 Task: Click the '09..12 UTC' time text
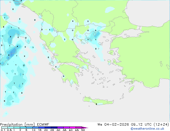coord(141,125)
